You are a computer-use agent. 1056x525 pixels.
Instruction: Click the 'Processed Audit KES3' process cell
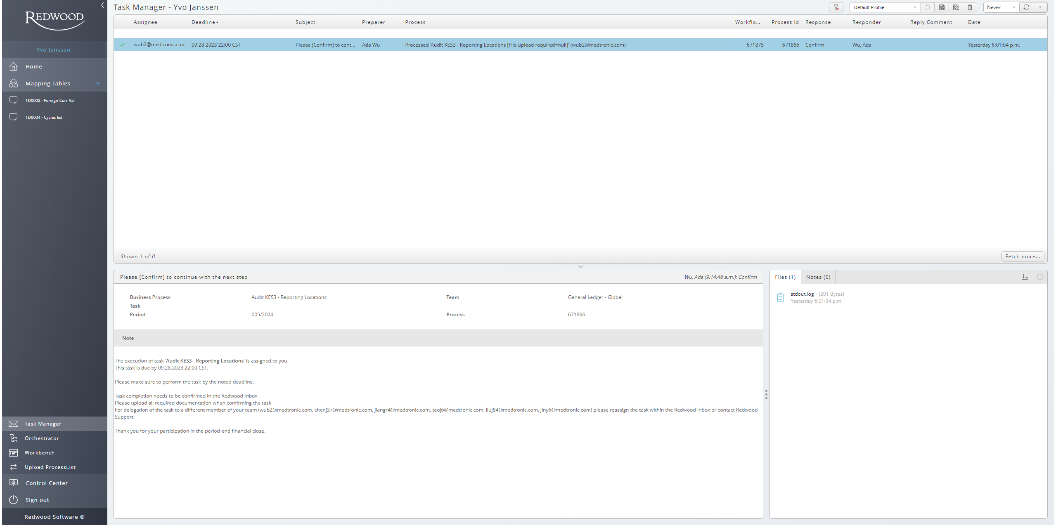click(515, 45)
